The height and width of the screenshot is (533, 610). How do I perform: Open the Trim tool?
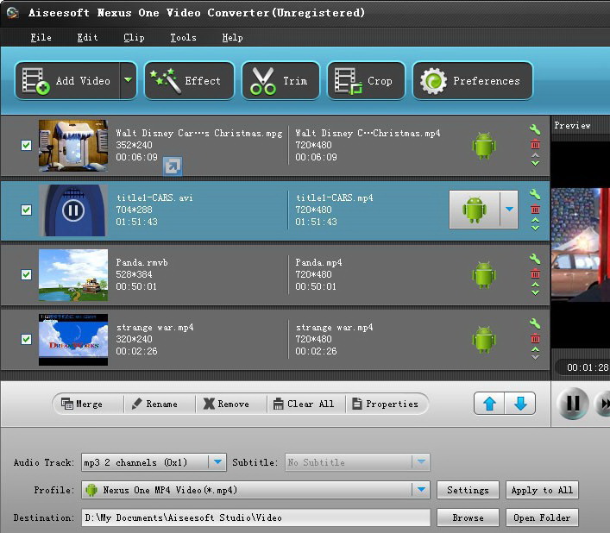pos(280,80)
